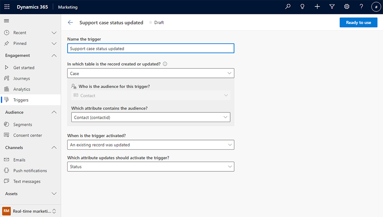Viewport: 383px width, 217px height.
Task: Collapse the Engagement section
Action: point(54,55)
